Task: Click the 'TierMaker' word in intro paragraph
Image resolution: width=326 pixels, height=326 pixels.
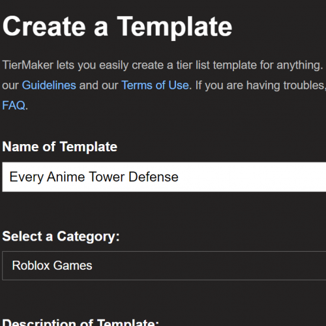Action: tap(28, 65)
